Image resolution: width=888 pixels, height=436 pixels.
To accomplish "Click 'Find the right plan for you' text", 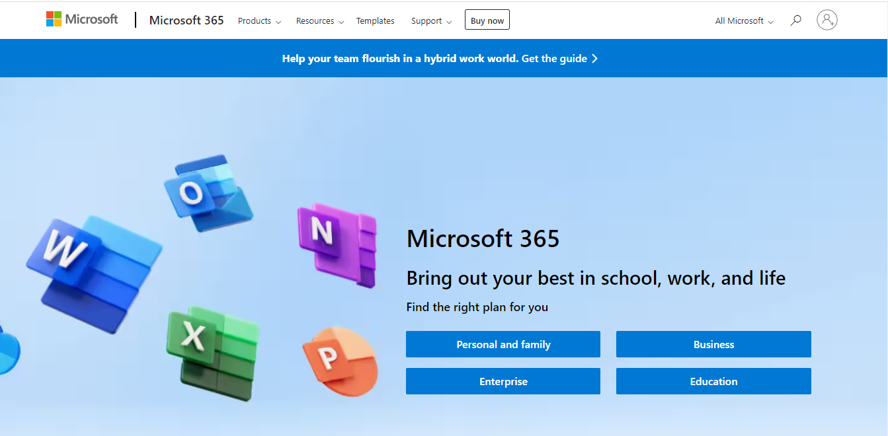I will 477,307.
